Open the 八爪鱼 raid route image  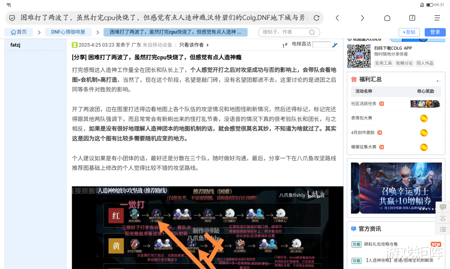[x=207, y=228]
